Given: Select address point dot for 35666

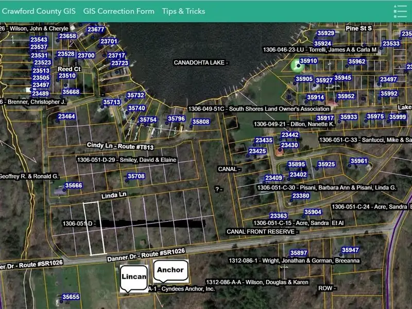Looking at the screenshot, I should tap(64, 190).
